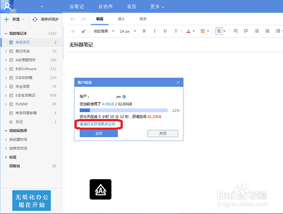Click the black A caps-lock icon
The image size is (283, 214).
pos(101,190)
